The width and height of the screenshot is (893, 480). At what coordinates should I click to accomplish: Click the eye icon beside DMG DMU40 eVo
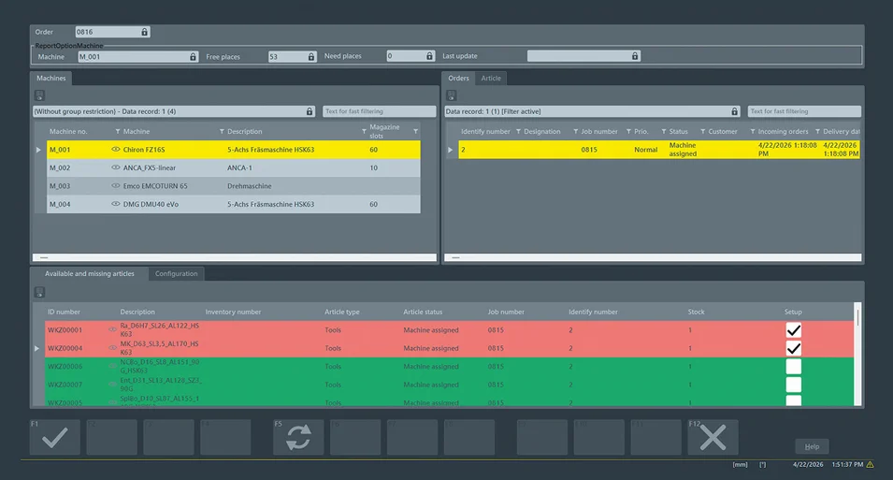click(116, 204)
